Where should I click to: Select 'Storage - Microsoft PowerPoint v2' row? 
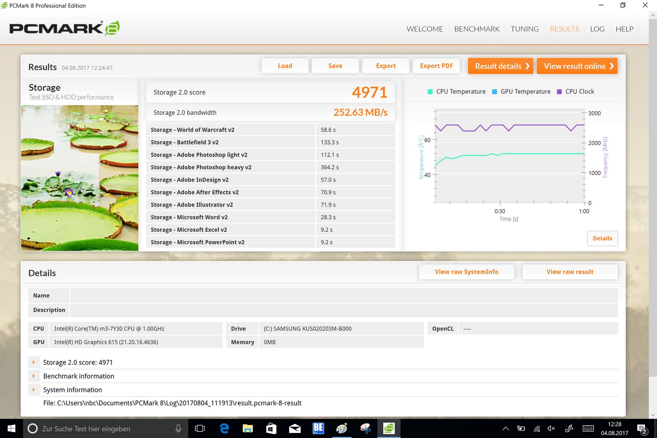[270, 242]
